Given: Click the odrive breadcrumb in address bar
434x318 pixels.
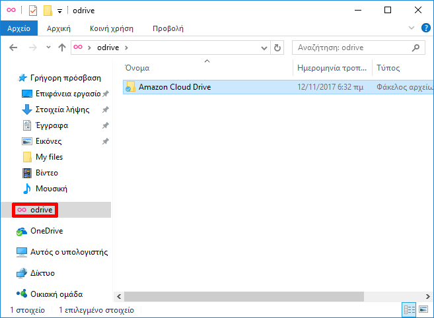Looking at the screenshot, I should (x=108, y=48).
